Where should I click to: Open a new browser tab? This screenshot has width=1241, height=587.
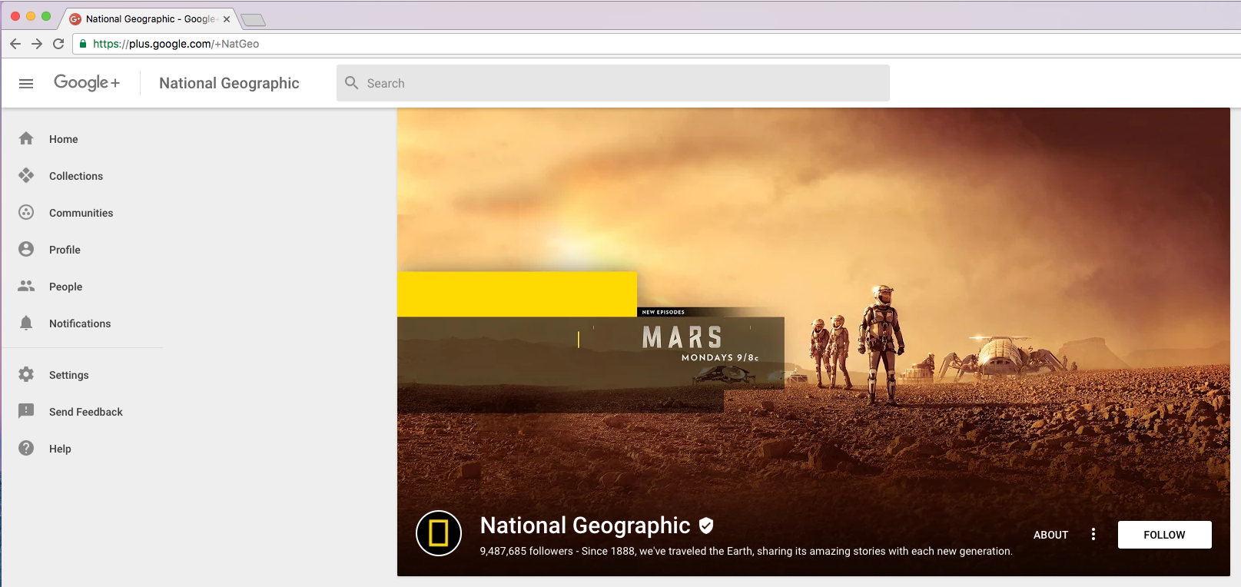(x=253, y=20)
